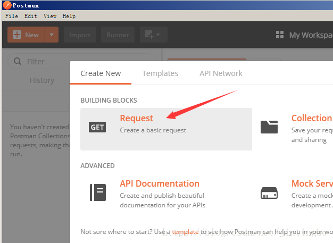Screen dimensions: 333x243
Task: Click the New button label
Action: tap(32, 35)
